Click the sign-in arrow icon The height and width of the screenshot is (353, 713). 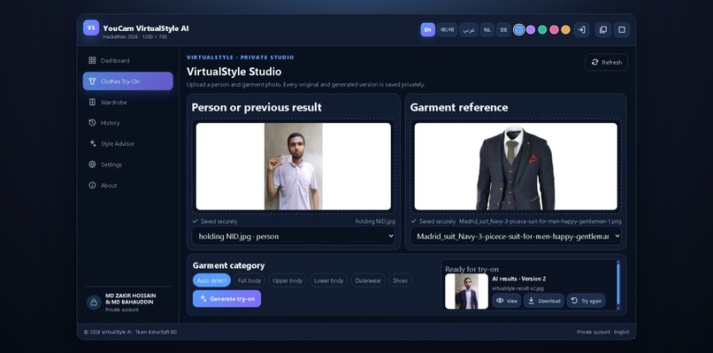[581, 30]
